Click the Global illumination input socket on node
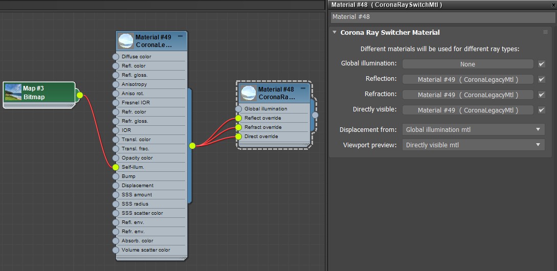Viewport: 557px width, 271px height. (x=238, y=109)
